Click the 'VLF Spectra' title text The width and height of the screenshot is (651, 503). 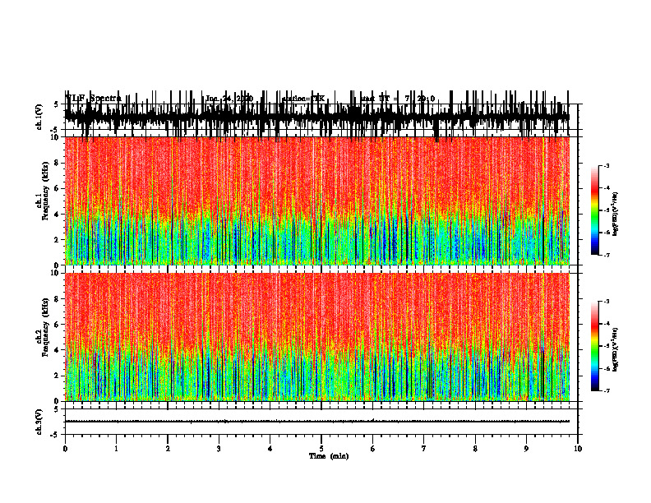tap(94, 99)
